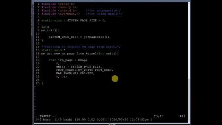Click 'static void *' on line 15
222x125 pixels.
53,50
